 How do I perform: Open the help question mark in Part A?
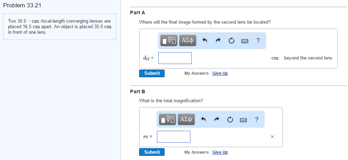(258, 41)
